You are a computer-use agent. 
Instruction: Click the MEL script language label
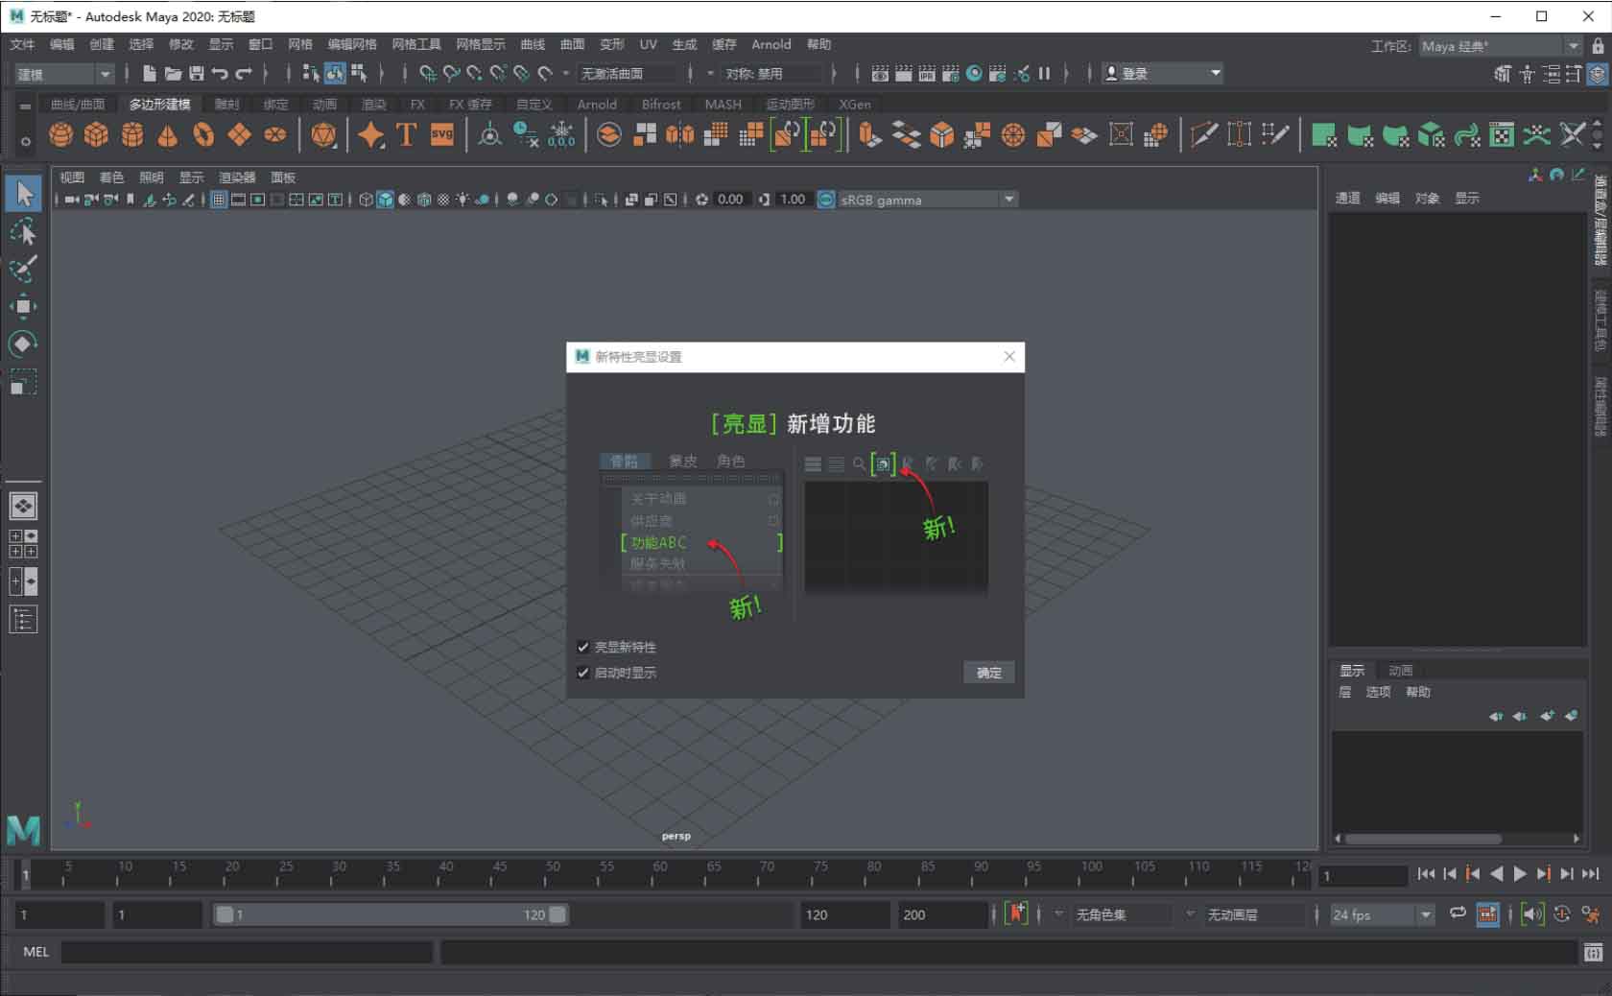pyautogui.click(x=36, y=952)
